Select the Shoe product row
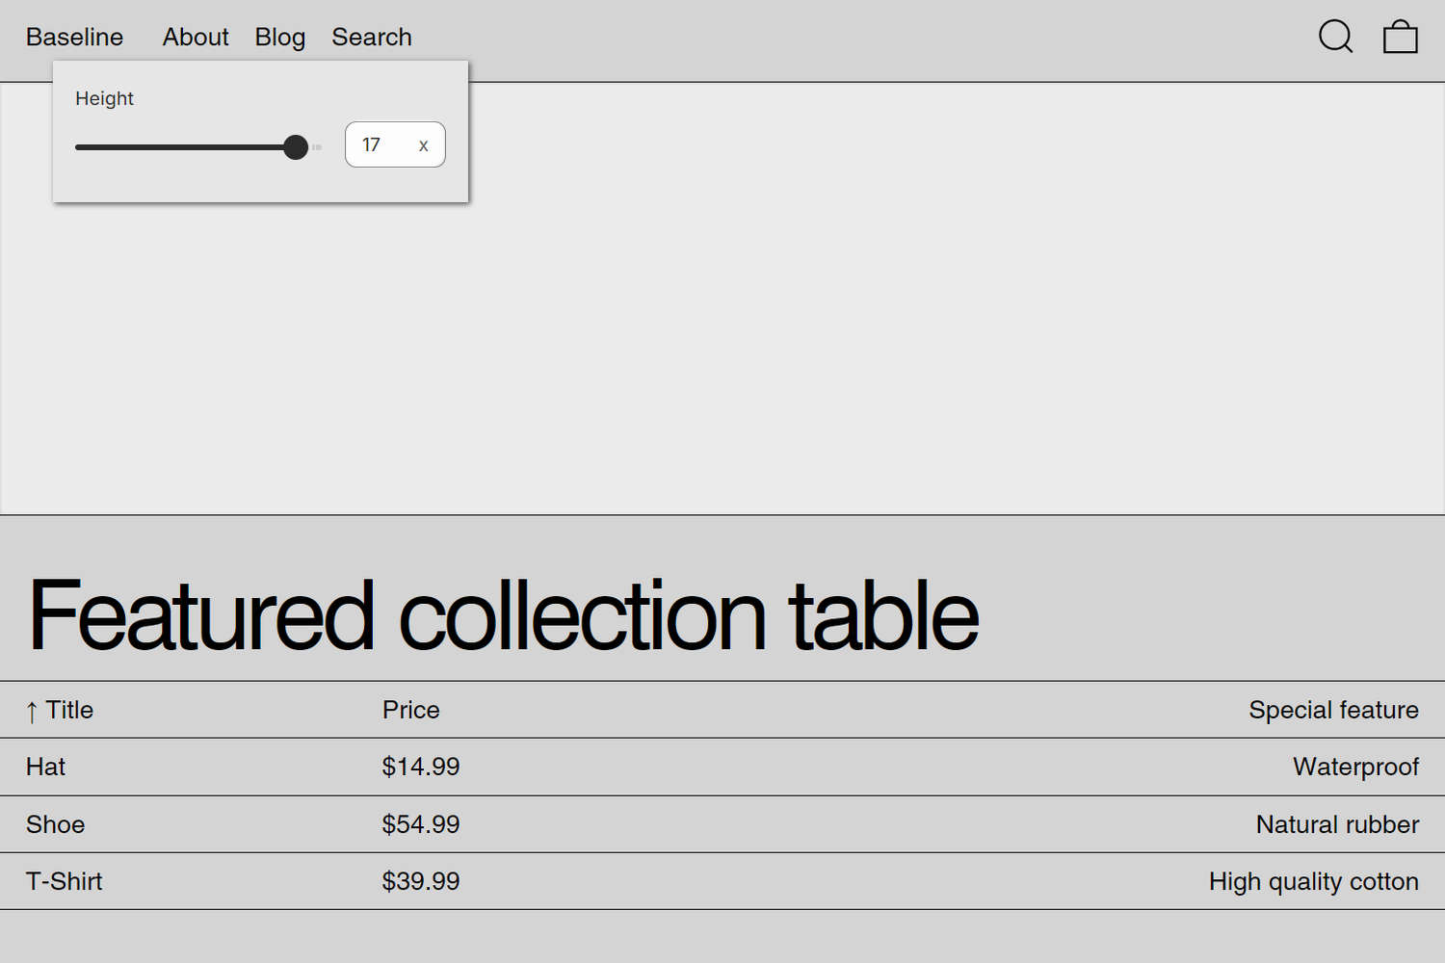 [x=55, y=824]
